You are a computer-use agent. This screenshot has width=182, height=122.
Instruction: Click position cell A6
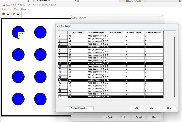pyautogui.click(x=77, y=47)
